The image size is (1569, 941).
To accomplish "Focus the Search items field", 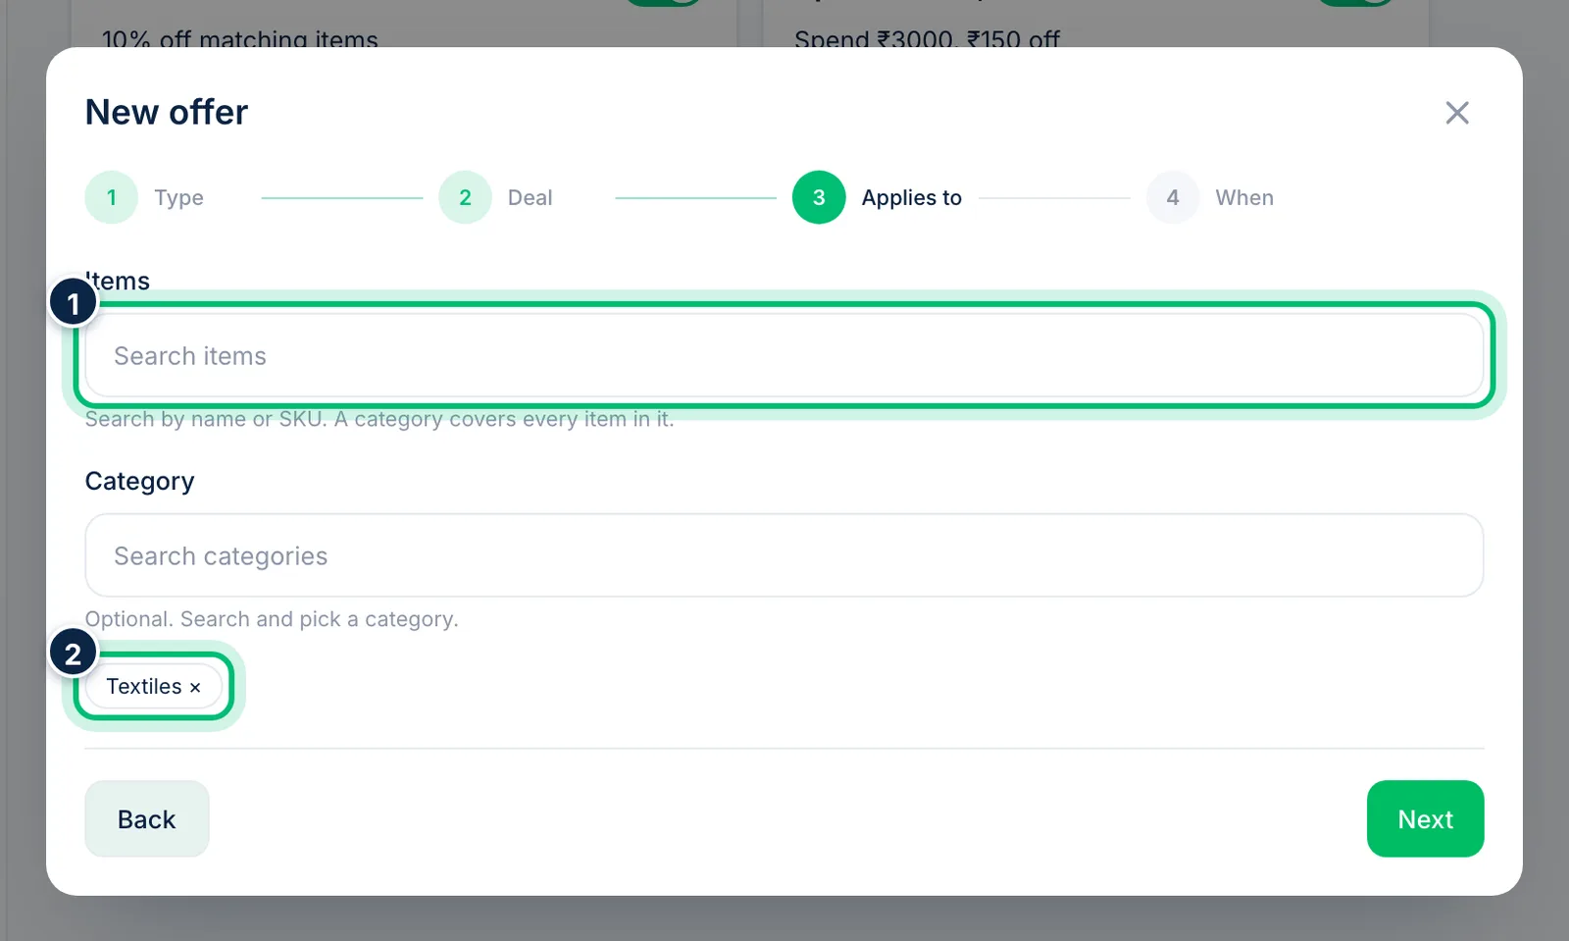I will coord(784,355).
